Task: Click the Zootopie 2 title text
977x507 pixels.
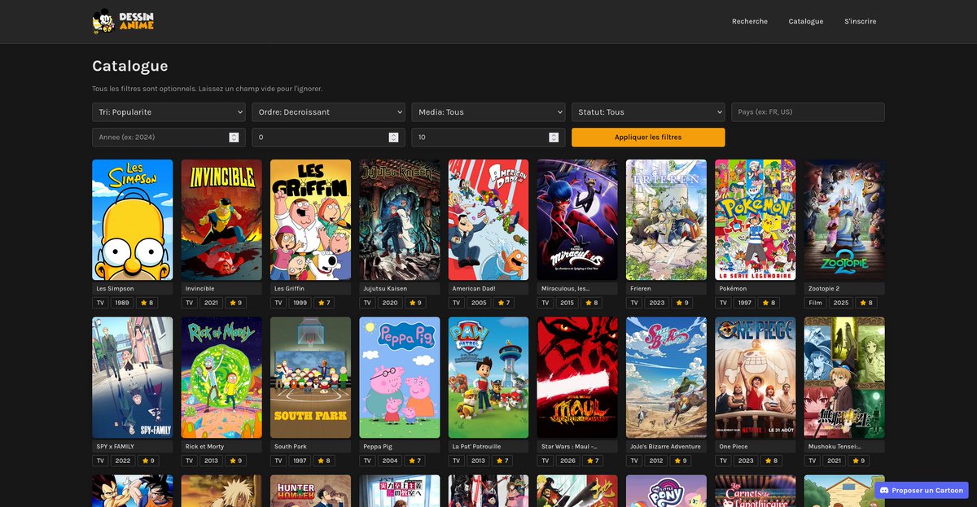Action: pyautogui.click(x=824, y=288)
